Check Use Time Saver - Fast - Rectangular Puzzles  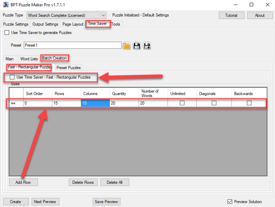coord(12,77)
